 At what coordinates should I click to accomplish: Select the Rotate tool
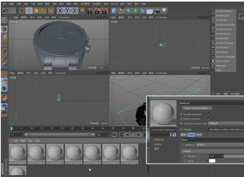coord(43,10)
